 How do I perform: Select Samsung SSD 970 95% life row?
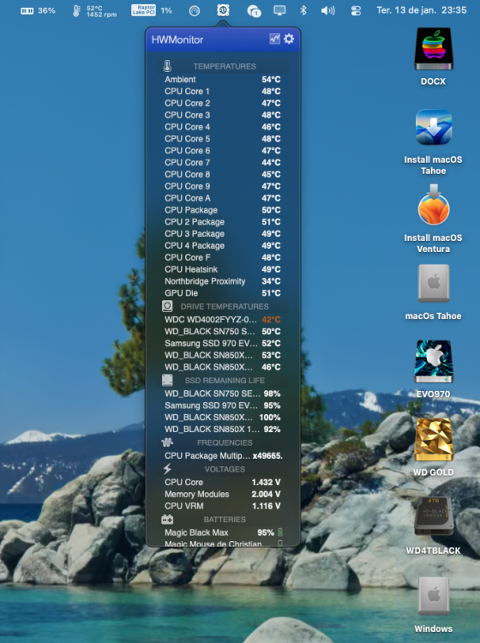coord(223,406)
